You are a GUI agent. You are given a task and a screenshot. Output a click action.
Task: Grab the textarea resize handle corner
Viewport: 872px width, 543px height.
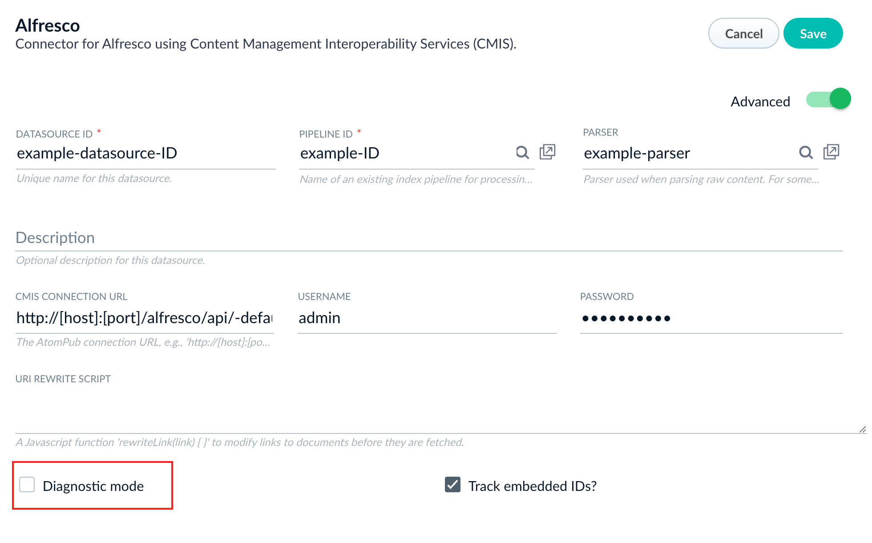pos(863,430)
